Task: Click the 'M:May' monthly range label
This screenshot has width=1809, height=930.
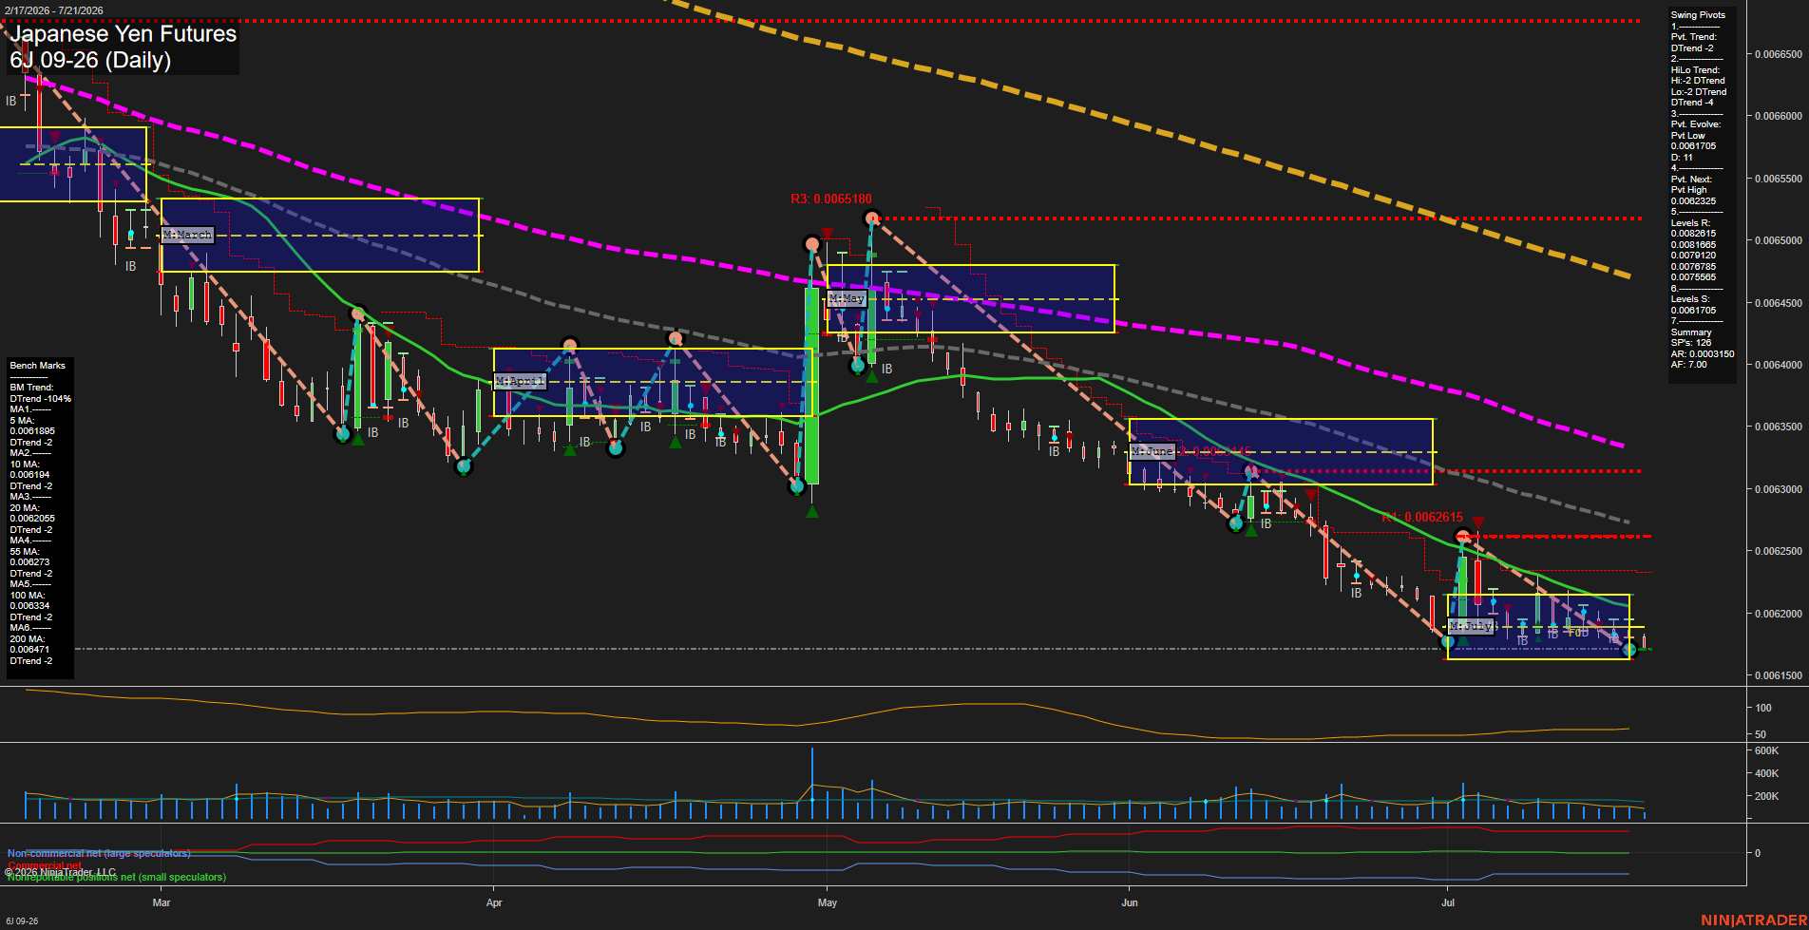Action: [x=847, y=298]
